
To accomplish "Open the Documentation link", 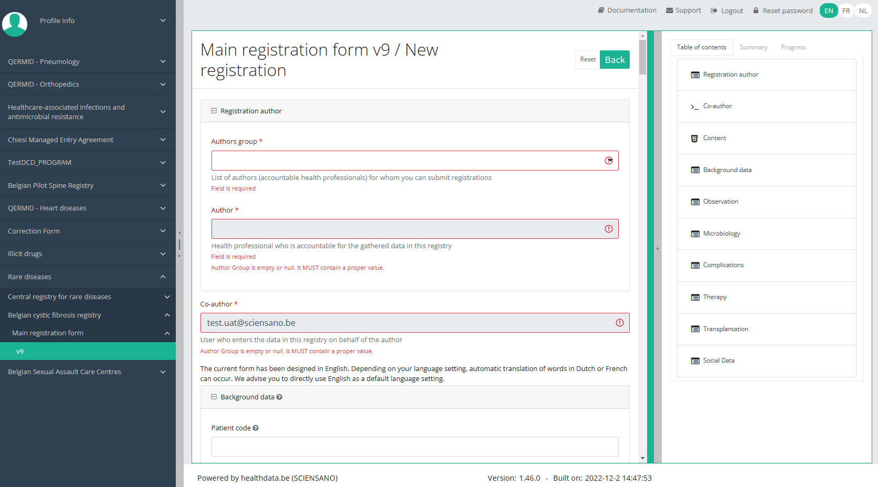I will 627,10.
